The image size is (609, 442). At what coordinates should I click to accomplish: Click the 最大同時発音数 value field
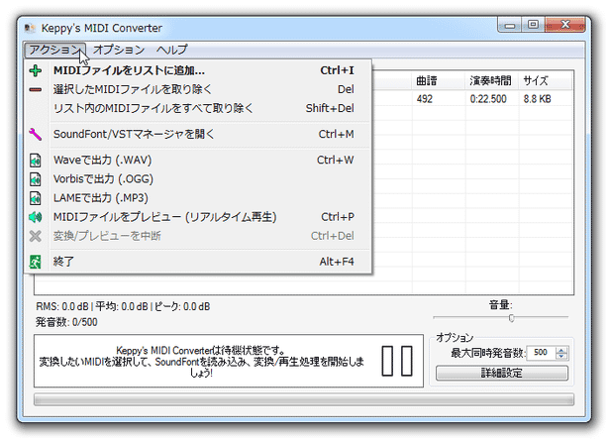pos(541,353)
